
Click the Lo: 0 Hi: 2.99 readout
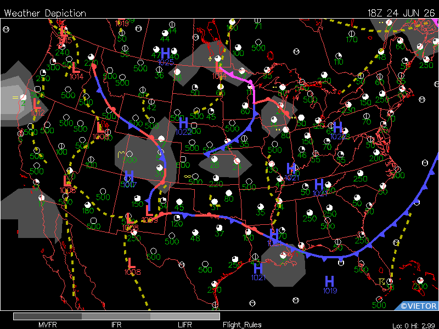click(414, 326)
